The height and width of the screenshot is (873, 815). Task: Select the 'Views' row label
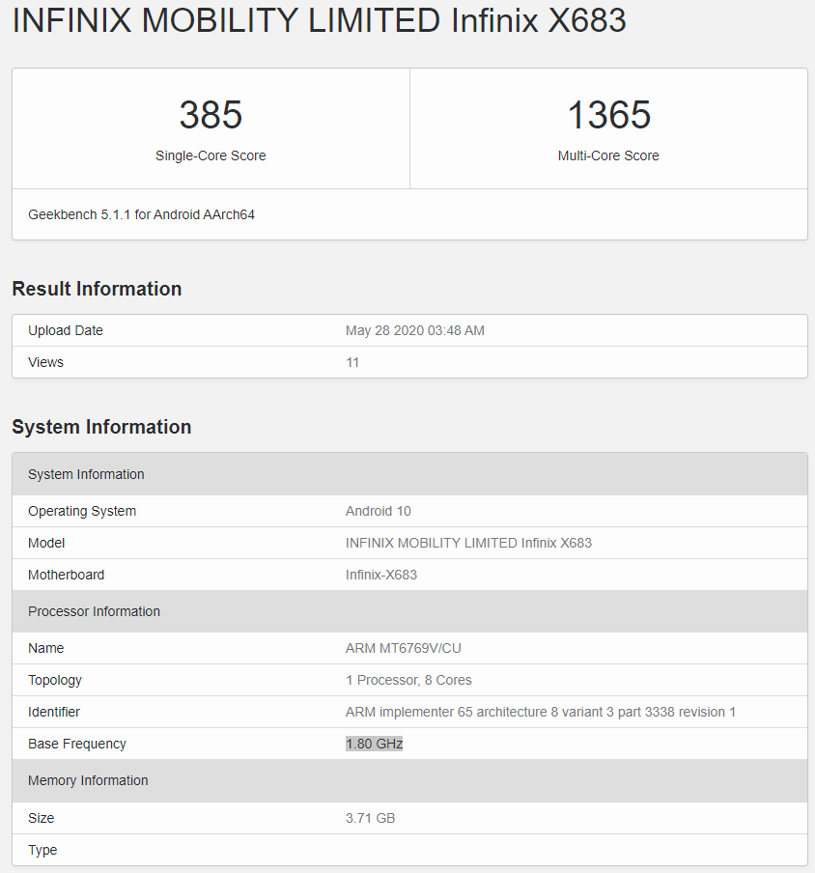coord(45,362)
